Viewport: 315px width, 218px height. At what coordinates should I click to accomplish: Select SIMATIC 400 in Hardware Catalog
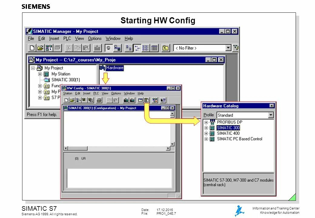pos(228,133)
